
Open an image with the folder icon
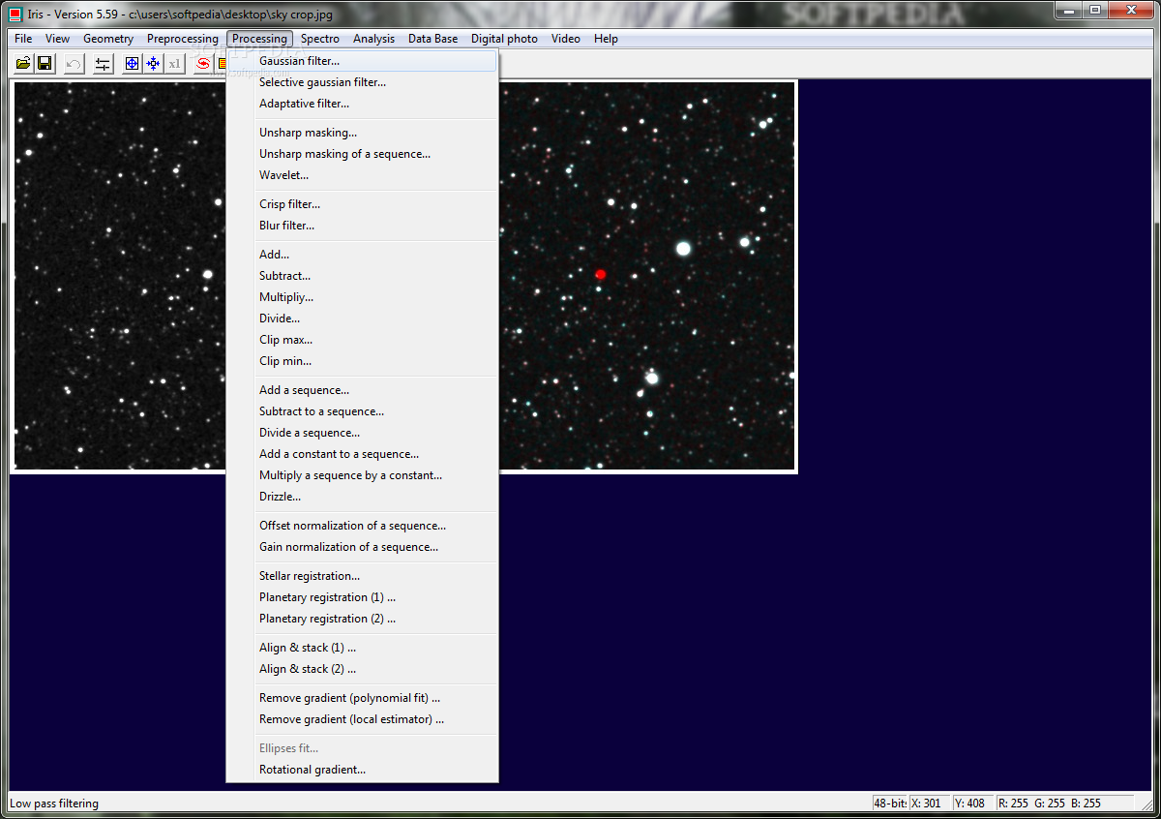point(23,64)
